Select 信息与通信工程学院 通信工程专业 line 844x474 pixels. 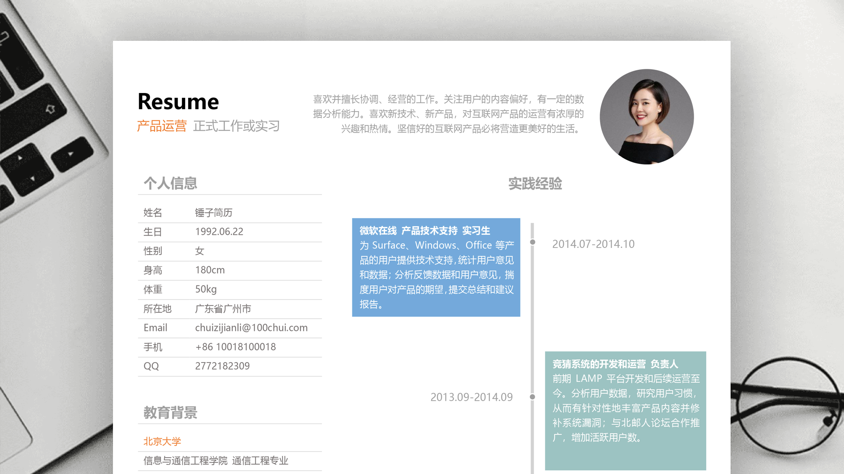[216, 461]
